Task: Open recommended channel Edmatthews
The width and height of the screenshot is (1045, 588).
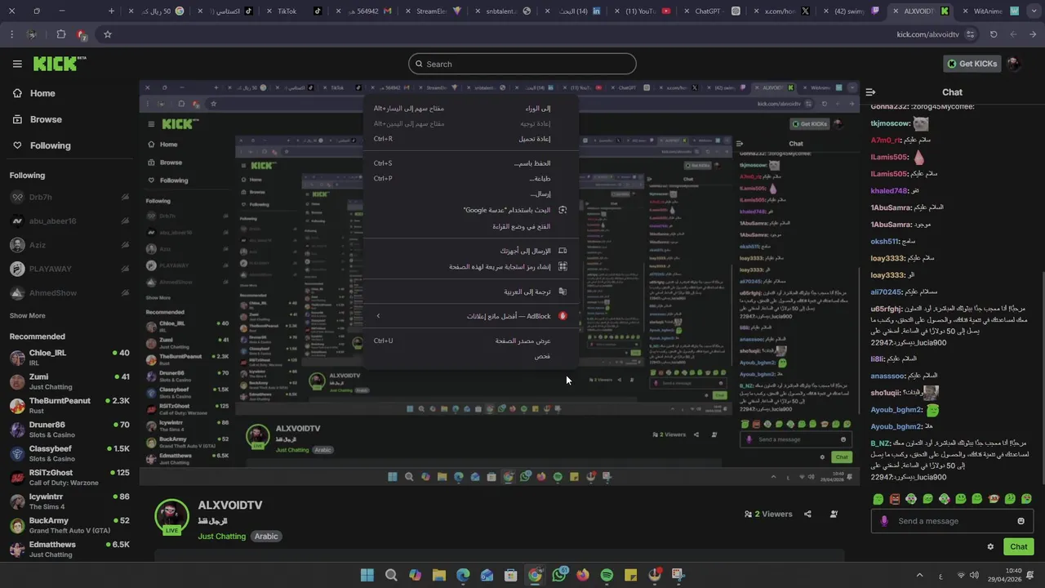Action: point(69,549)
